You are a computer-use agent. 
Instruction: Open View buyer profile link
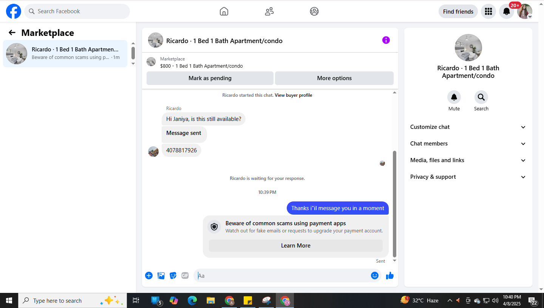(x=294, y=95)
